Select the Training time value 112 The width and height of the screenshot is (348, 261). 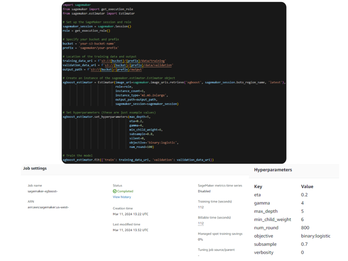pos(201,207)
